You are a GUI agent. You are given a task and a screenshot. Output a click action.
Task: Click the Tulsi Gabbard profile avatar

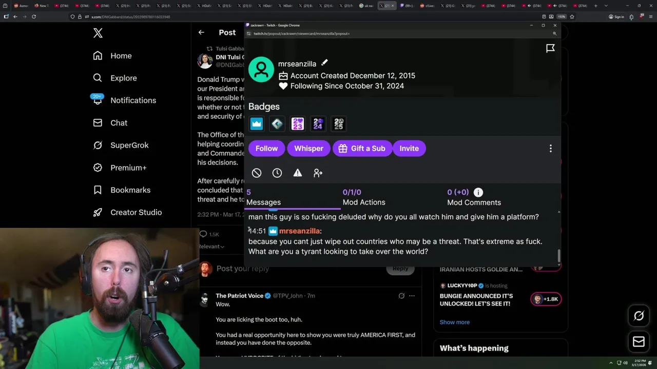[x=205, y=61]
